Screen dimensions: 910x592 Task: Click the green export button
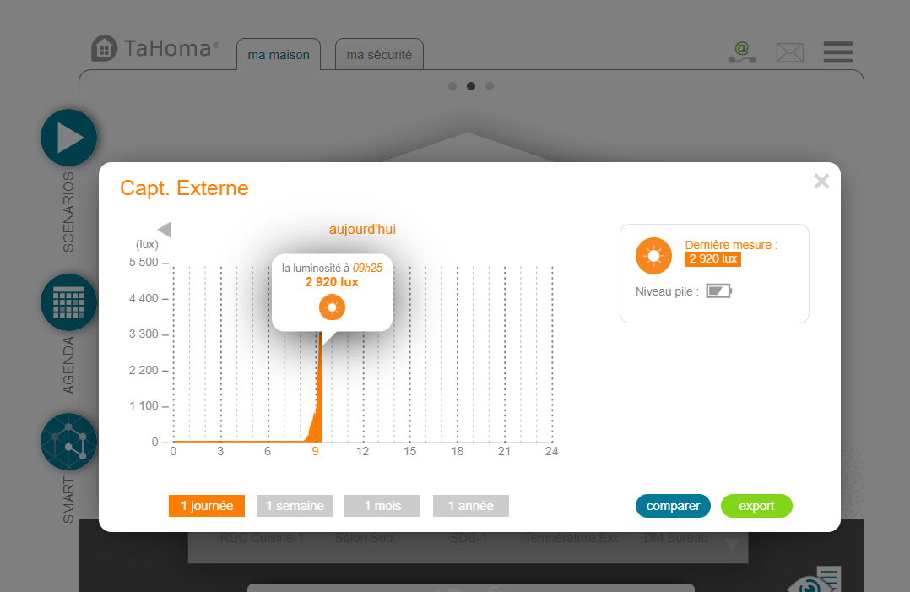click(756, 506)
